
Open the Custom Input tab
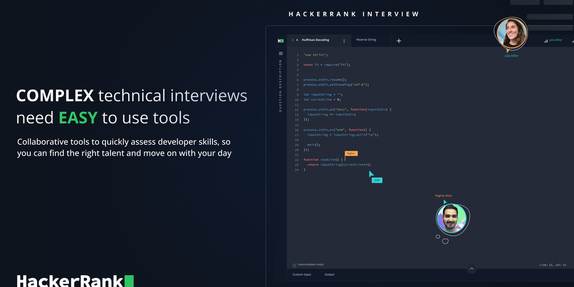point(302,275)
